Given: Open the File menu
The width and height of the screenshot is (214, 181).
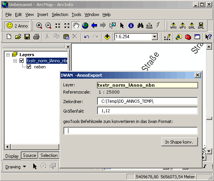Looking at the screenshot, I should (8, 15).
